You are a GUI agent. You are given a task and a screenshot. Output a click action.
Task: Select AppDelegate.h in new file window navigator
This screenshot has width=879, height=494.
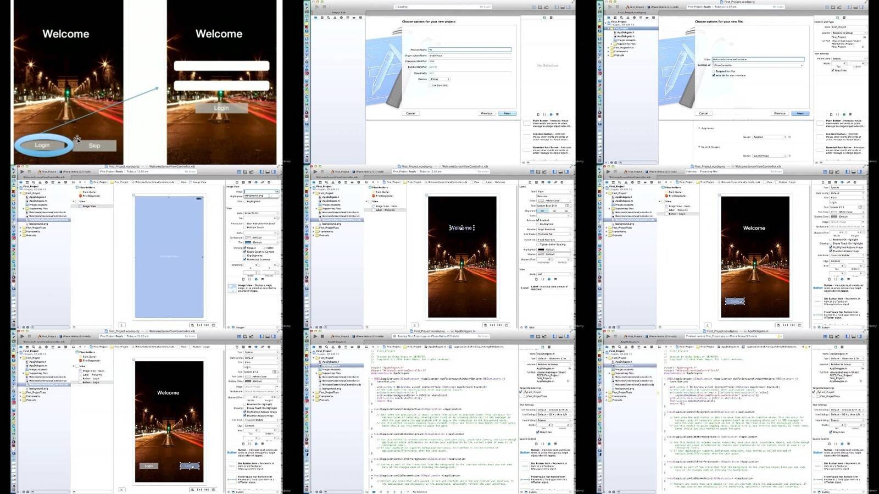[x=625, y=32]
